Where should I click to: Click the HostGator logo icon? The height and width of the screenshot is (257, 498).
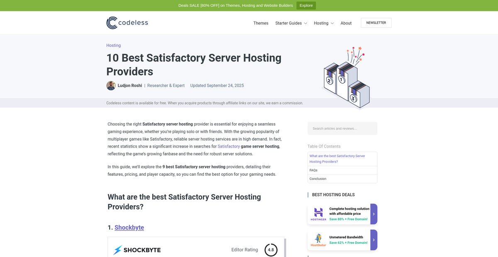tap(318, 240)
